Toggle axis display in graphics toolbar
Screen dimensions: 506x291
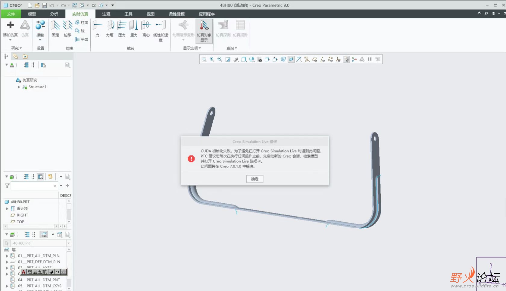pos(323,59)
